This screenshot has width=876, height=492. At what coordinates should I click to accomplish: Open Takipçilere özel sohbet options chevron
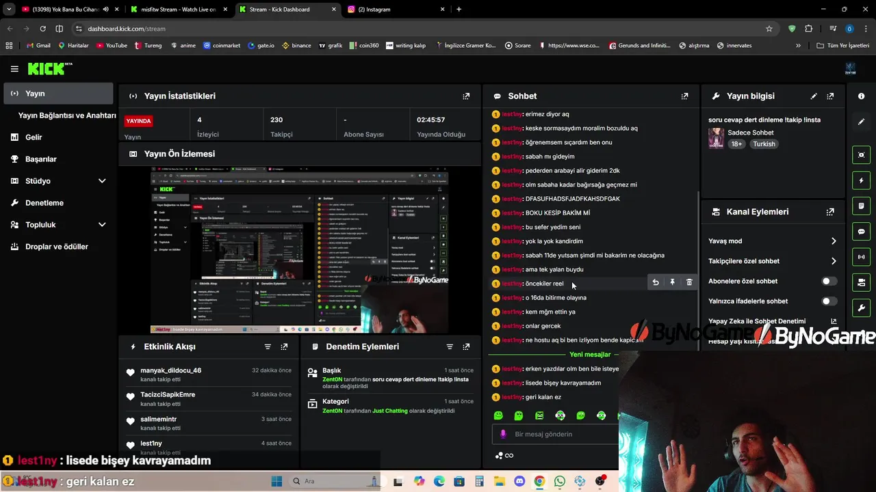click(x=834, y=261)
